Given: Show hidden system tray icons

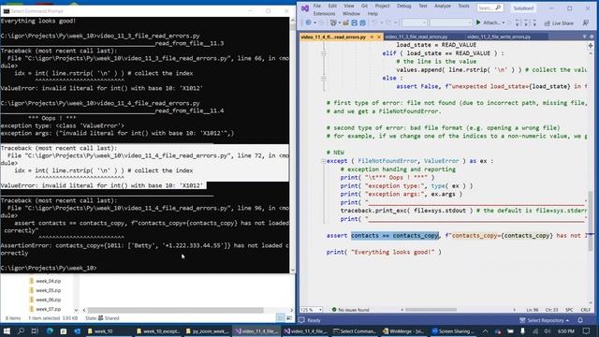Looking at the screenshot, I should (x=485, y=331).
